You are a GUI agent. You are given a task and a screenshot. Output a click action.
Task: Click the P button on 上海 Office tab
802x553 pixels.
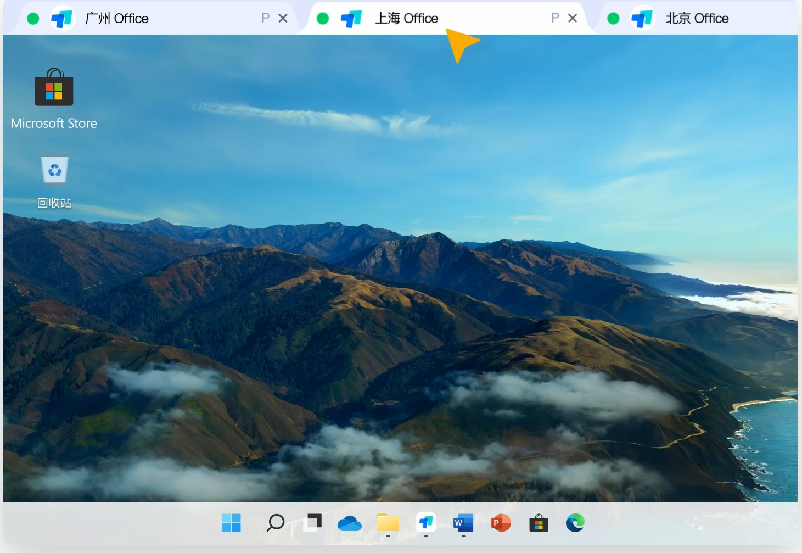click(556, 19)
